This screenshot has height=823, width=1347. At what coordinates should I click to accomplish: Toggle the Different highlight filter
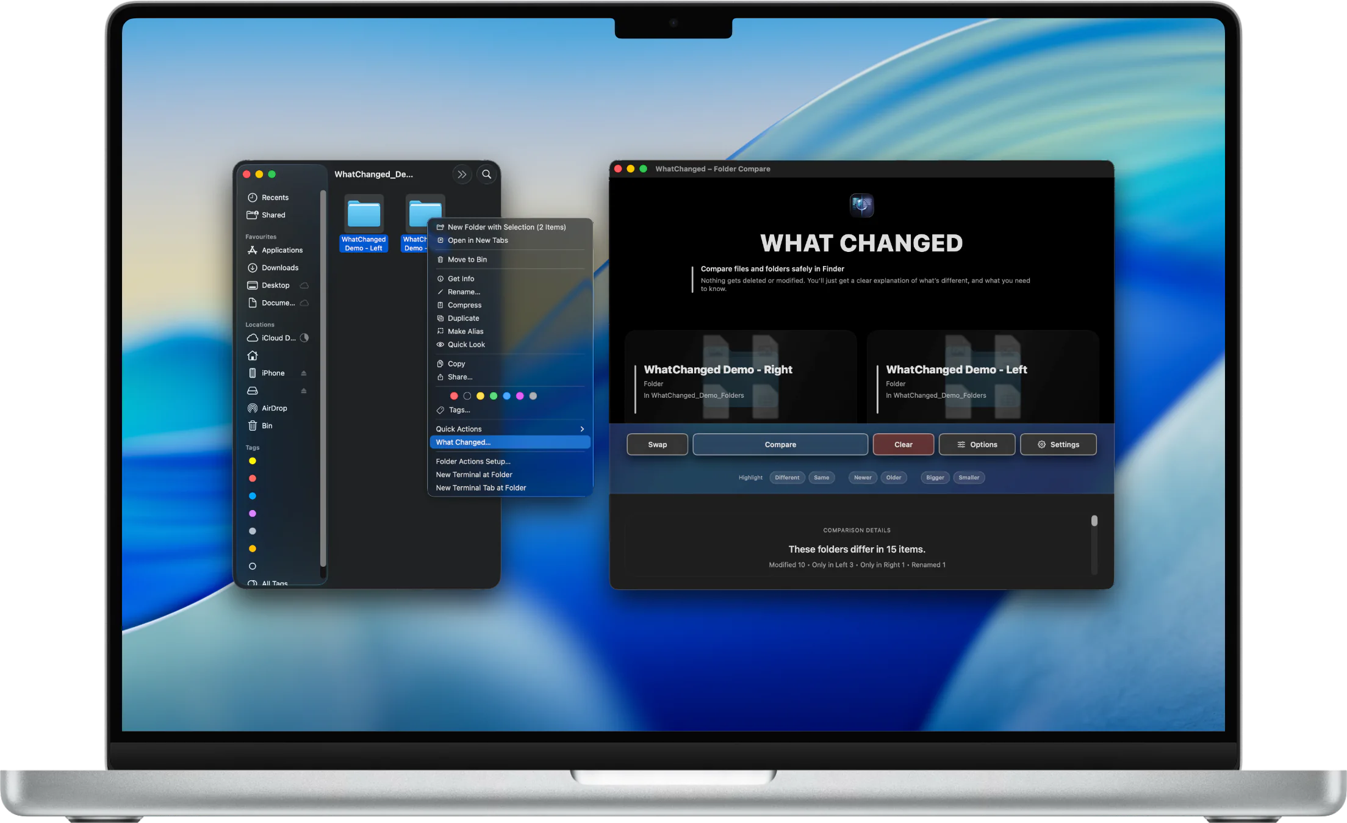787,478
